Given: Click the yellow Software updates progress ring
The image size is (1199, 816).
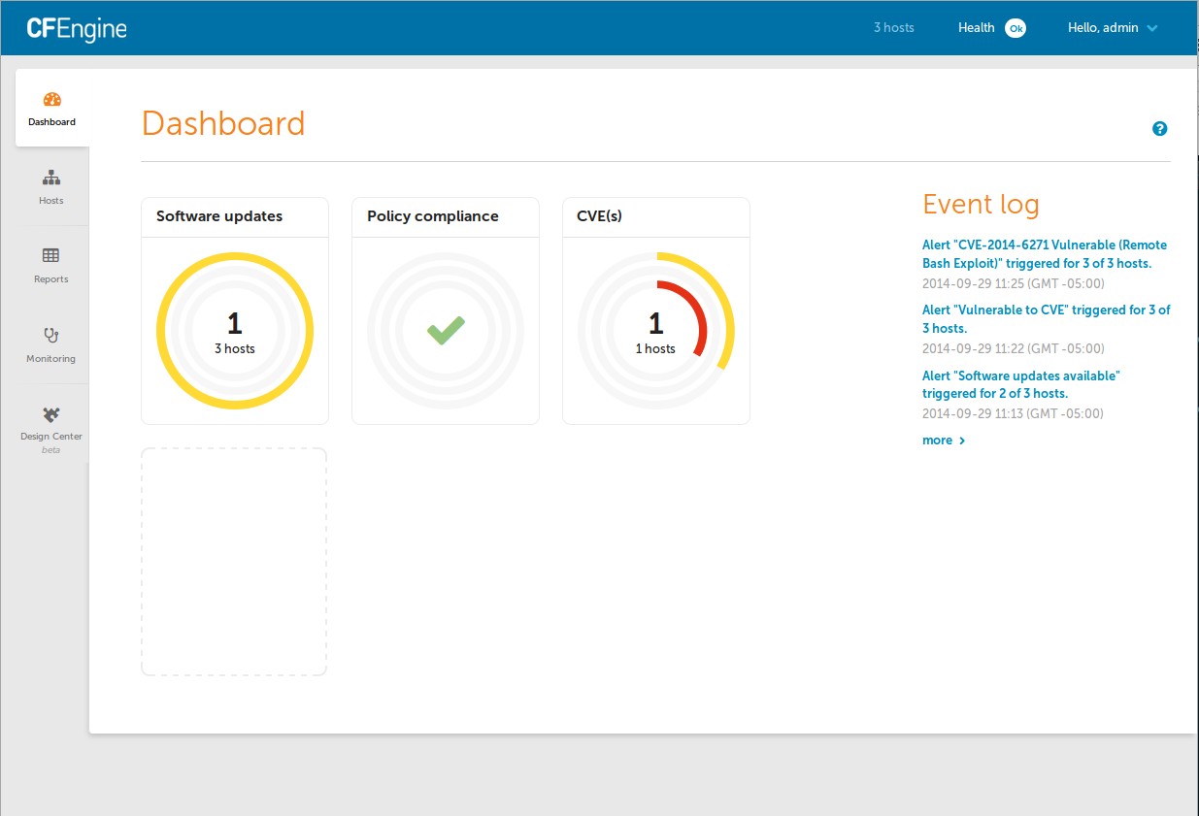Looking at the screenshot, I should click(234, 255).
